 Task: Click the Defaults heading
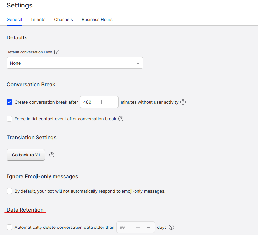[17, 37]
